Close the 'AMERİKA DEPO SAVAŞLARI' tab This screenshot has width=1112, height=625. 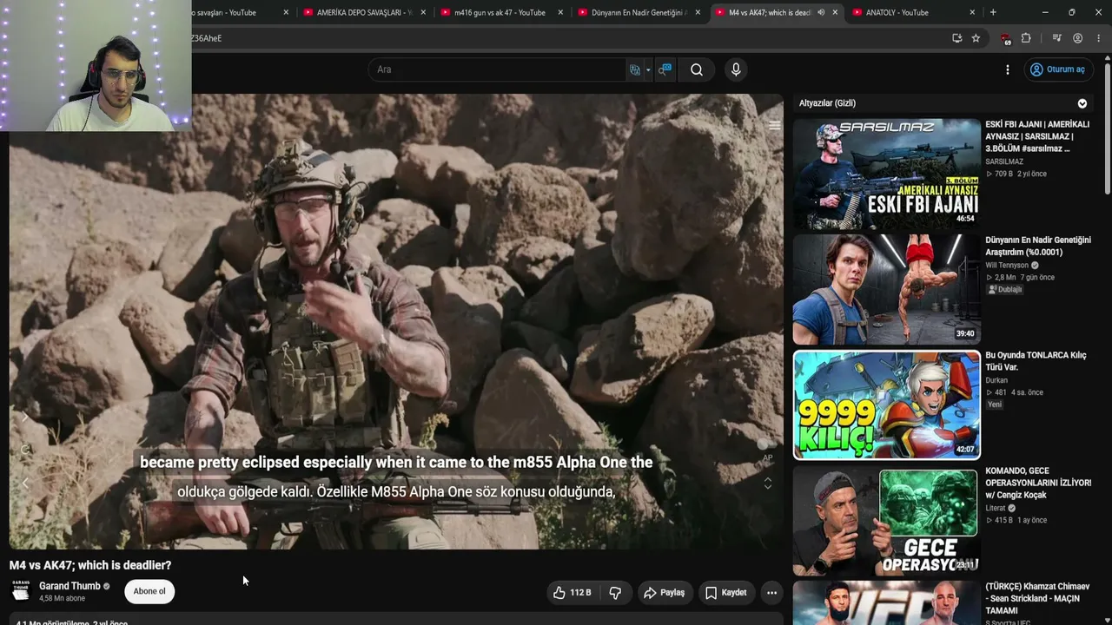[423, 12]
